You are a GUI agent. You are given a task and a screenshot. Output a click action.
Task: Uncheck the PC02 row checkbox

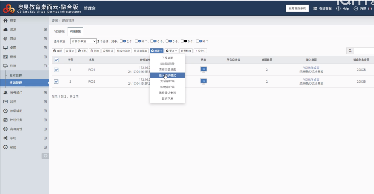56,81
